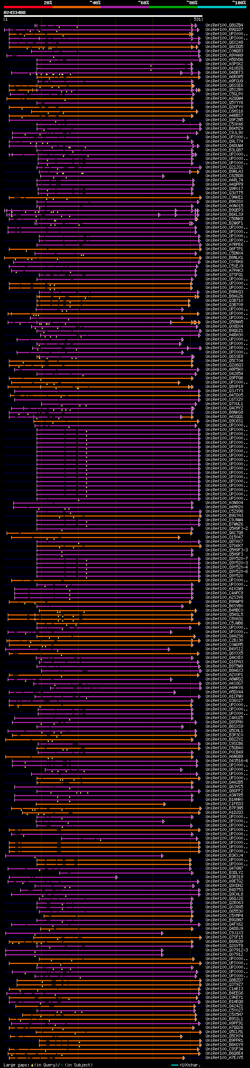The width and height of the screenshot is (250, 1068).
Task: Open the UniRef100_A7EJV5 hit label
Action: (x=224, y=1057)
